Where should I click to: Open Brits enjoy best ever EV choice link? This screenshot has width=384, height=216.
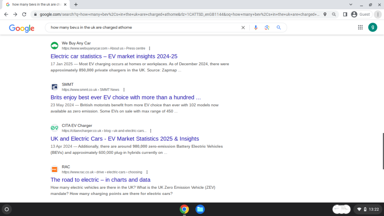pos(126,97)
